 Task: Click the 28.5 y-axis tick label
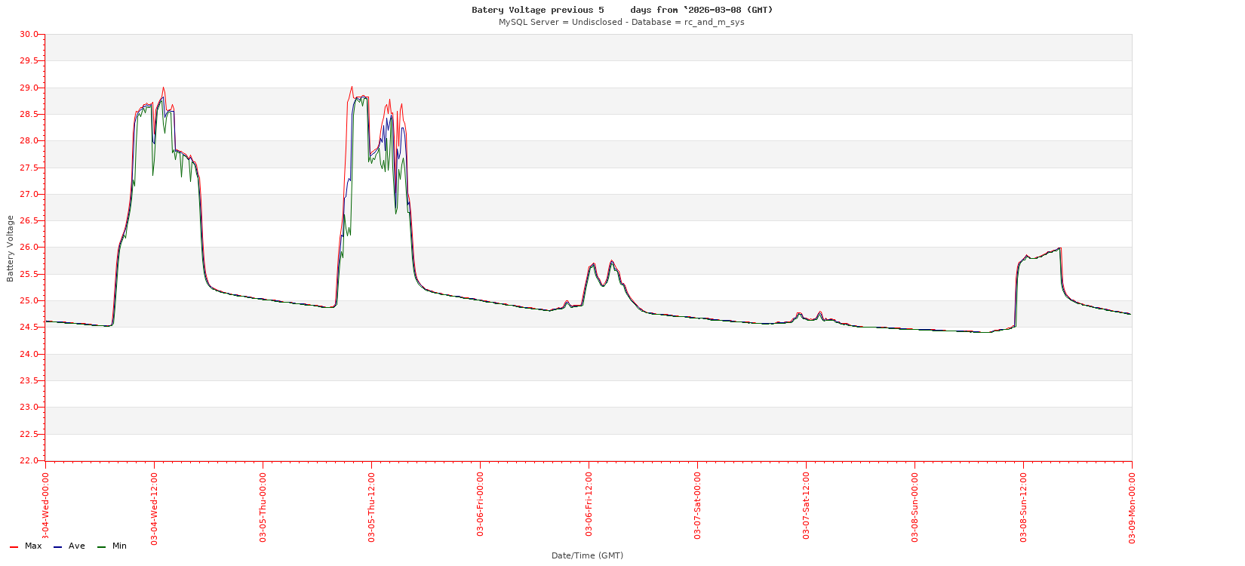[x=29, y=115]
